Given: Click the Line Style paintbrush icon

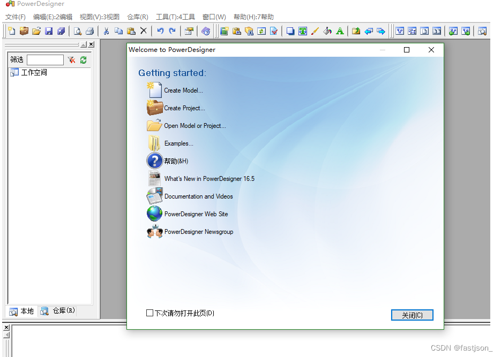Looking at the screenshot, I should 315,31.
